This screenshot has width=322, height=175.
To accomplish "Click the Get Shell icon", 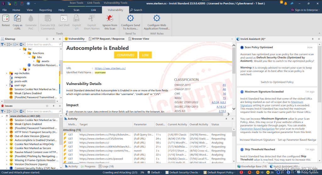I will (64, 19).
